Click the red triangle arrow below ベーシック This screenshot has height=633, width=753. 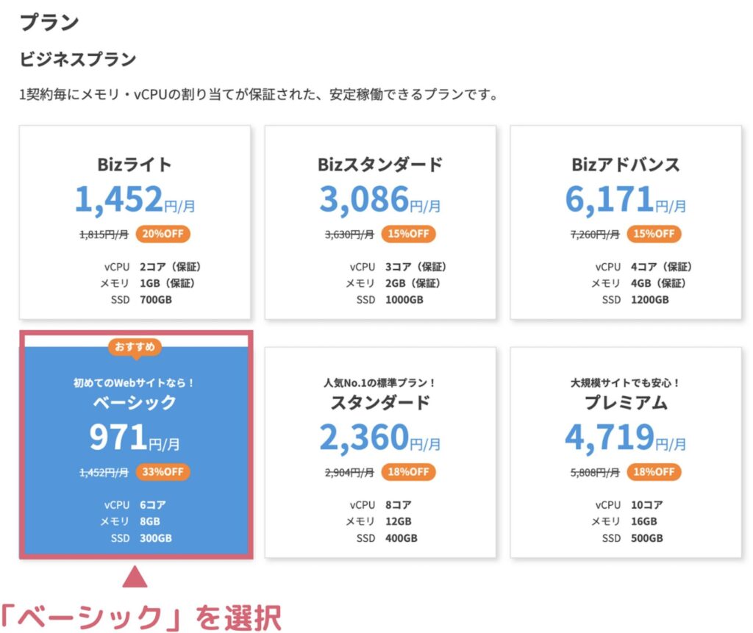coord(135,577)
